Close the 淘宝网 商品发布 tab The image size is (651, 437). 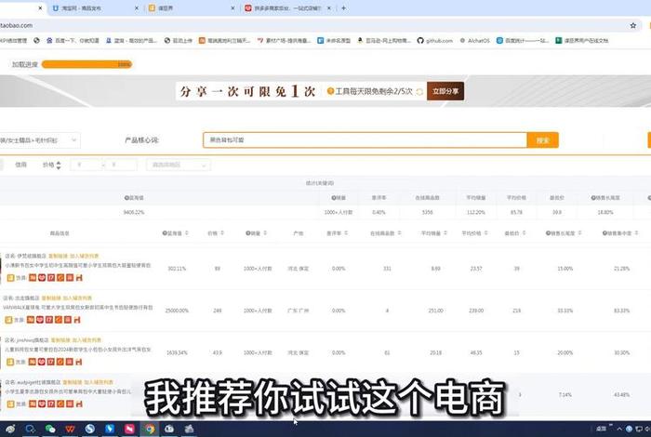tap(136, 8)
